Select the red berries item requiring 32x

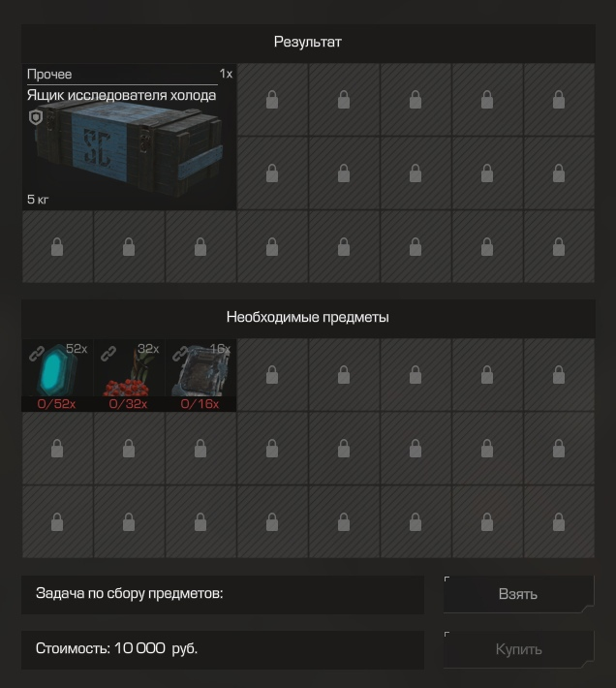129,374
